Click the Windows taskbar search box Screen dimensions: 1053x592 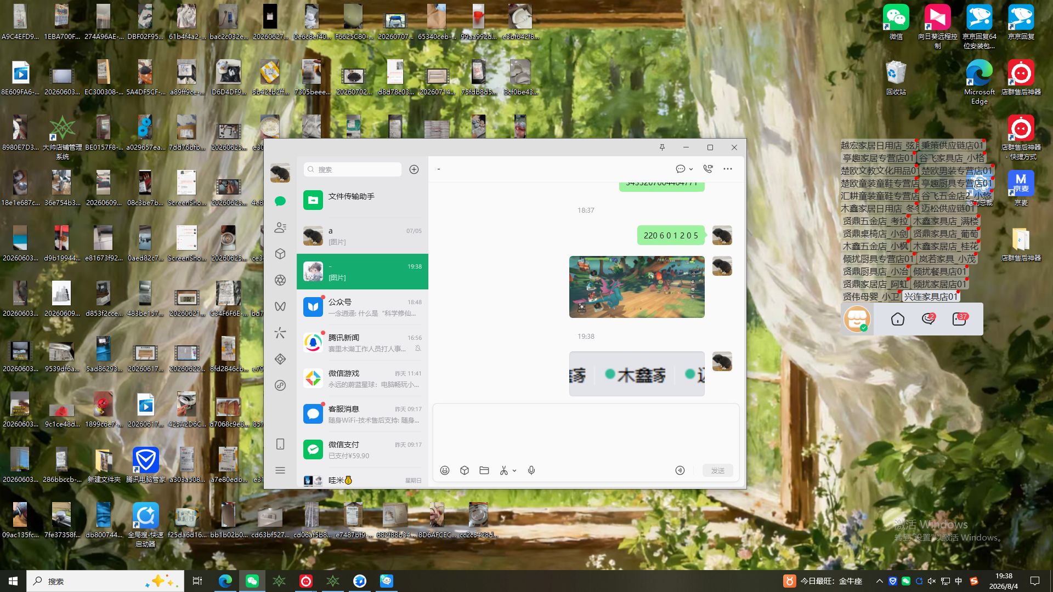pos(105,581)
